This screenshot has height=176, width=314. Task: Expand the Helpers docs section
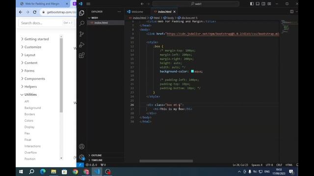point(29,87)
